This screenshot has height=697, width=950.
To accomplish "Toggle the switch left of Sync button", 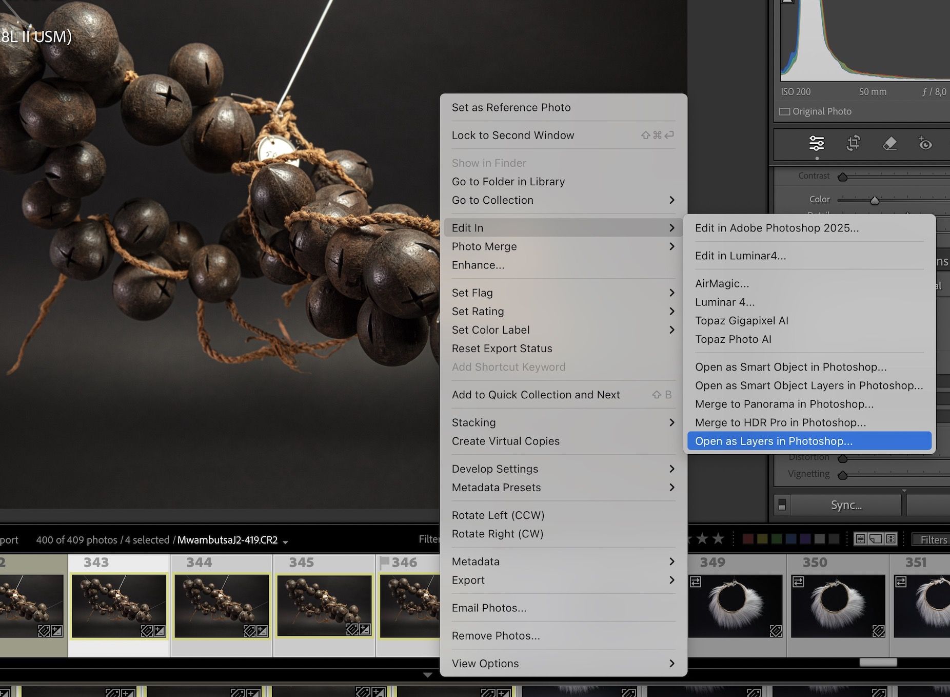I will [x=782, y=505].
